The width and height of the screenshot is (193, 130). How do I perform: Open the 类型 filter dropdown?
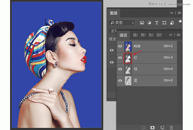[122, 23]
